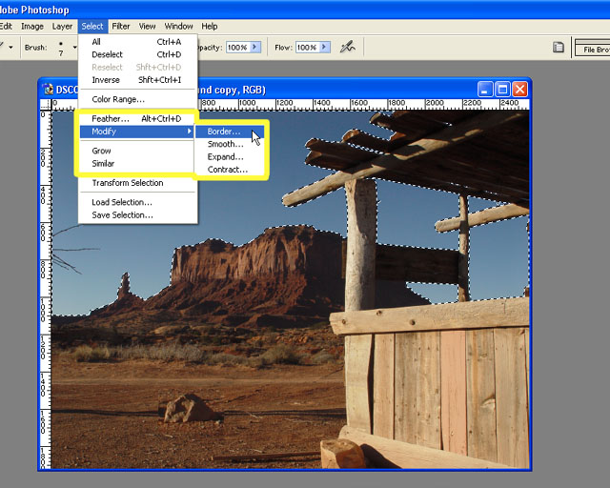This screenshot has width=610, height=488.
Task: Choose Transform Selection
Action: 137,183
